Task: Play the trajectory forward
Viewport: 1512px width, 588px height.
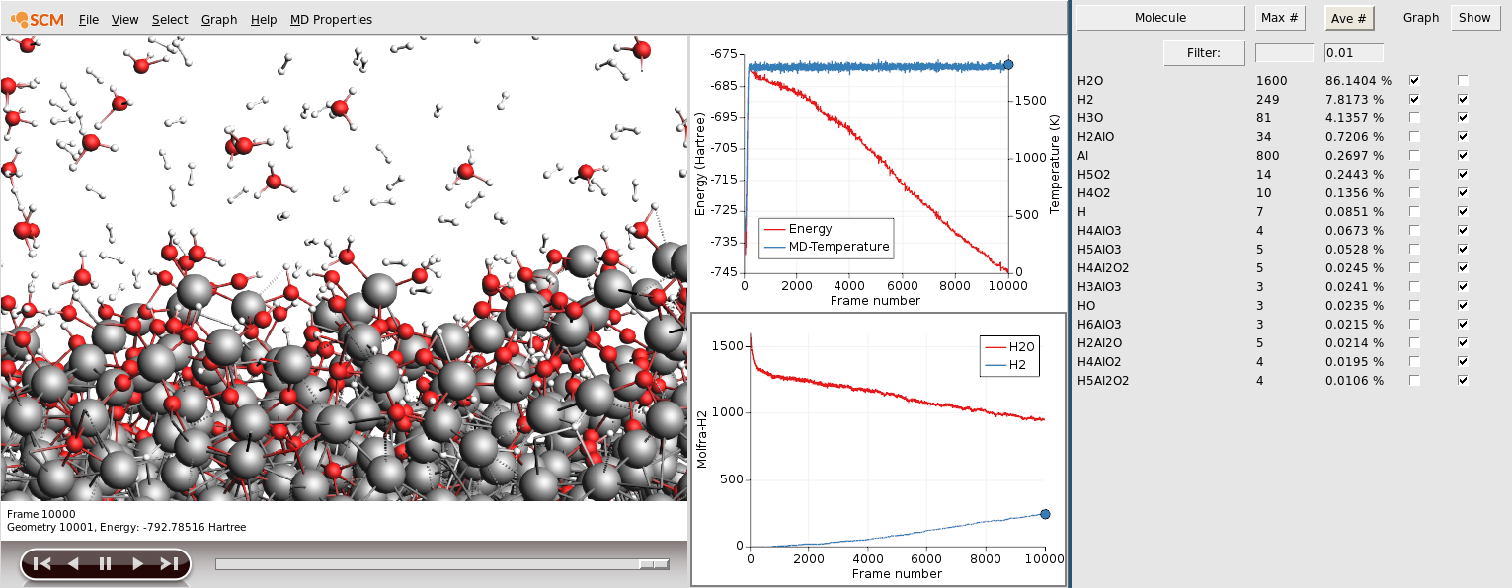Action: pyautogui.click(x=137, y=564)
